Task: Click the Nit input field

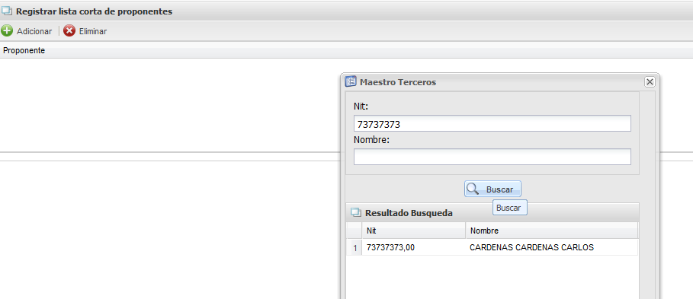Action: [x=492, y=124]
